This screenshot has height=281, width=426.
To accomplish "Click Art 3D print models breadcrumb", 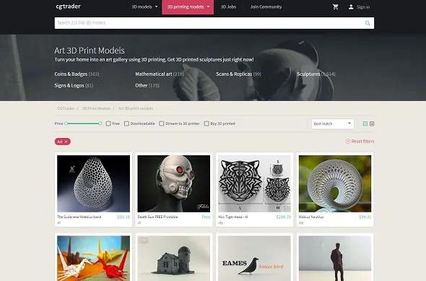I will coord(136,108).
